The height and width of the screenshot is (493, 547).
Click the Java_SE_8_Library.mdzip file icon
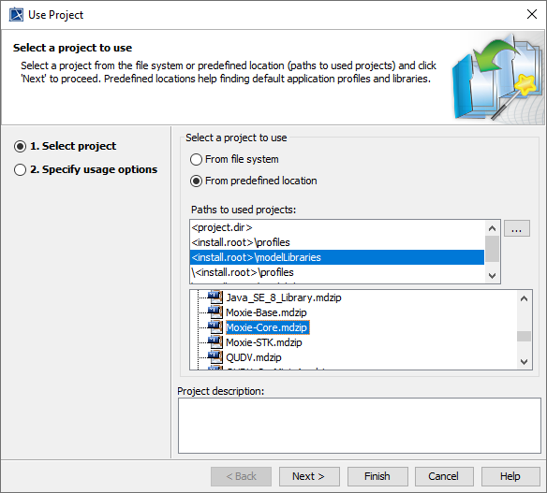coord(215,297)
